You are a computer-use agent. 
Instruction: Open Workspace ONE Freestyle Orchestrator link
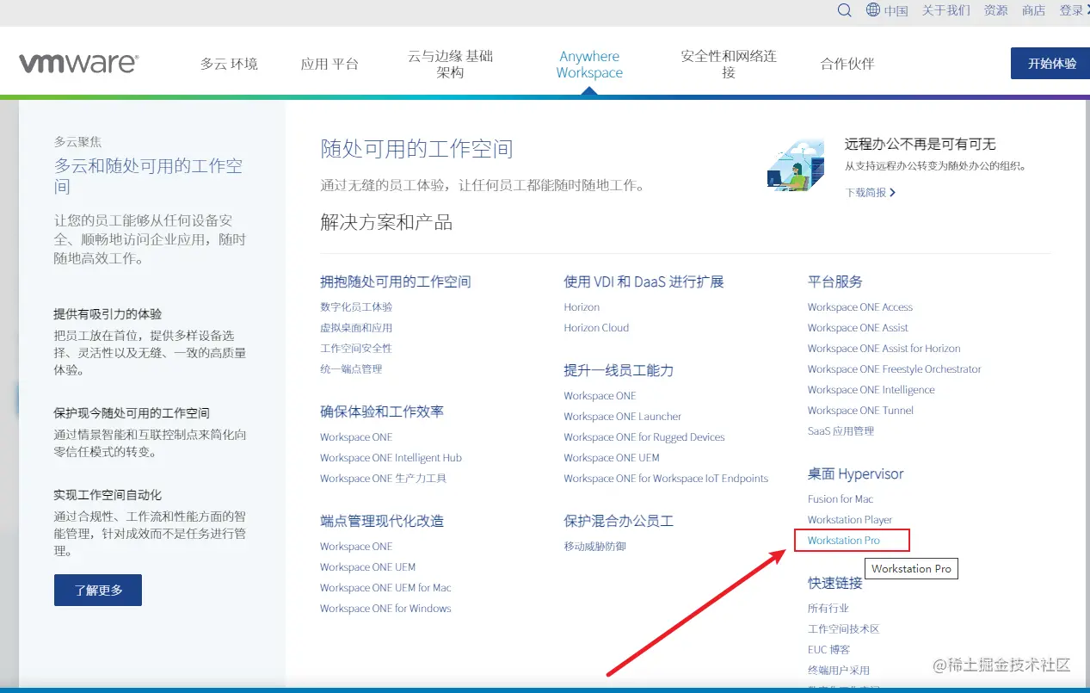point(894,369)
